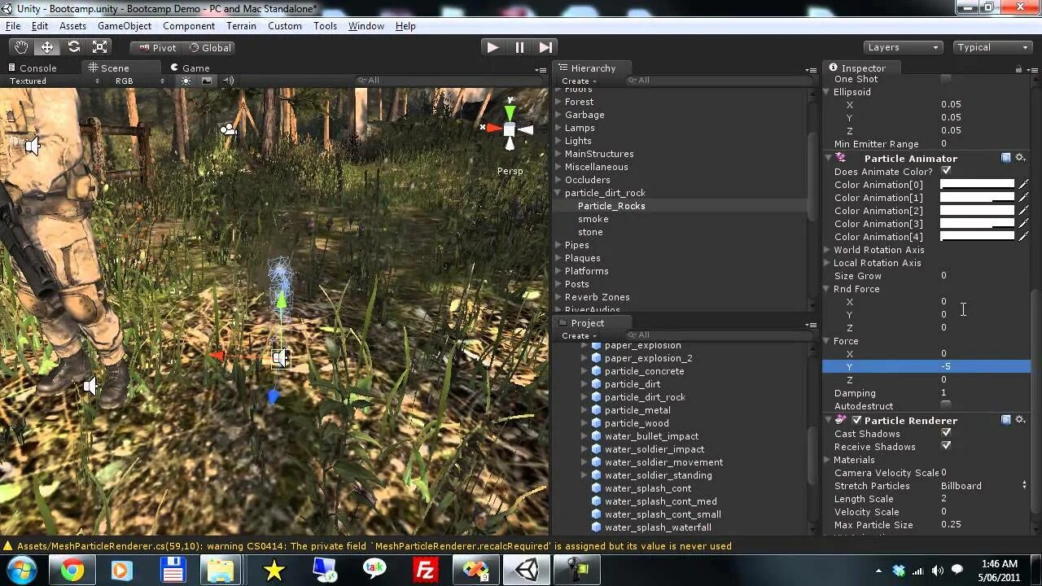
Task: Open the GameObject menu
Action: 125,26
